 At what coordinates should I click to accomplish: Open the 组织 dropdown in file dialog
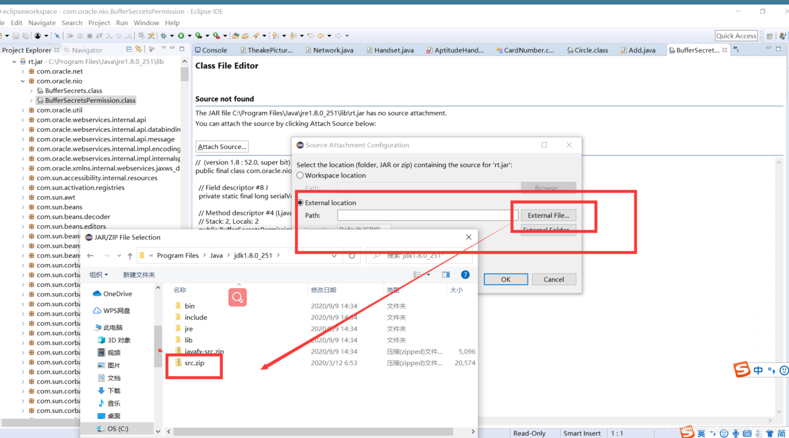pyautogui.click(x=98, y=275)
